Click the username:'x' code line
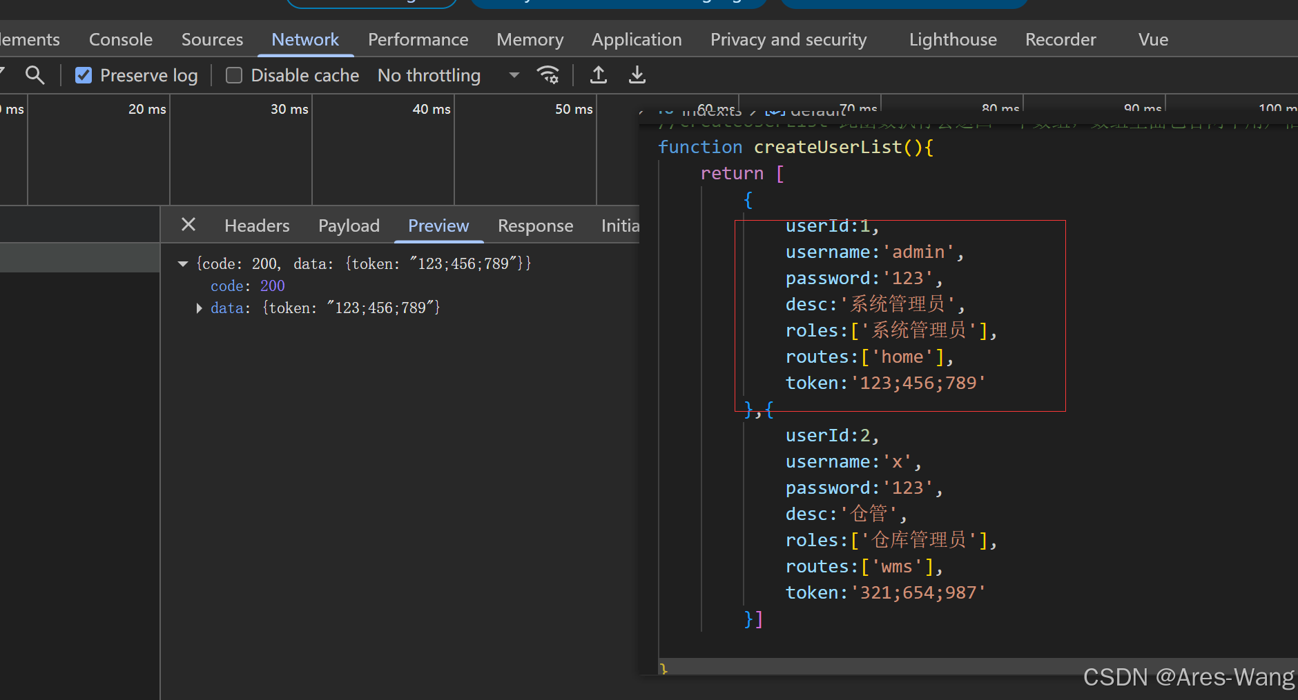The width and height of the screenshot is (1298, 700). pos(853,462)
